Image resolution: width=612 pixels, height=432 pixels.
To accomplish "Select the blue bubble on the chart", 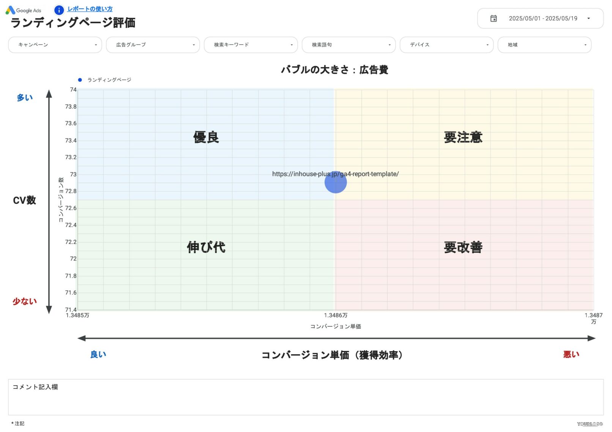I will 336,182.
